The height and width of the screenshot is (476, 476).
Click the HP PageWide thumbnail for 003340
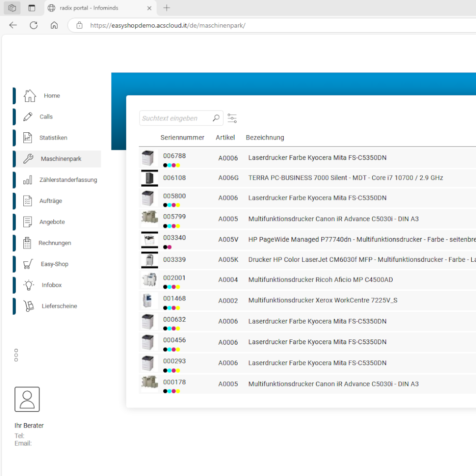click(149, 240)
